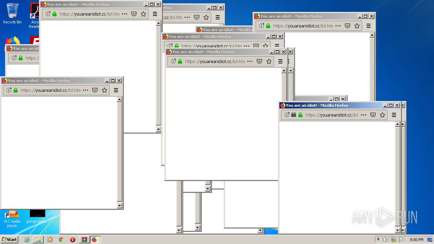Show site information in the window beside Recycle Bin
The width and height of the screenshot is (434, 244).
(x=48, y=14)
